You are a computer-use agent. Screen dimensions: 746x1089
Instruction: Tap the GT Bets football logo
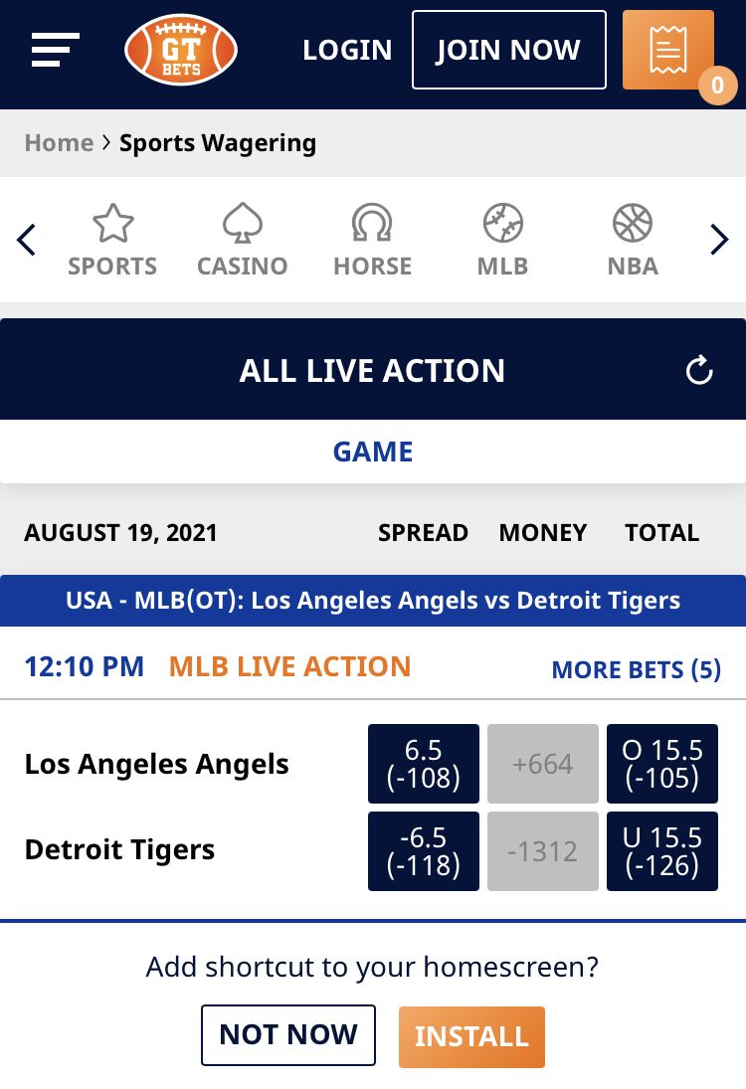[181, 50]
